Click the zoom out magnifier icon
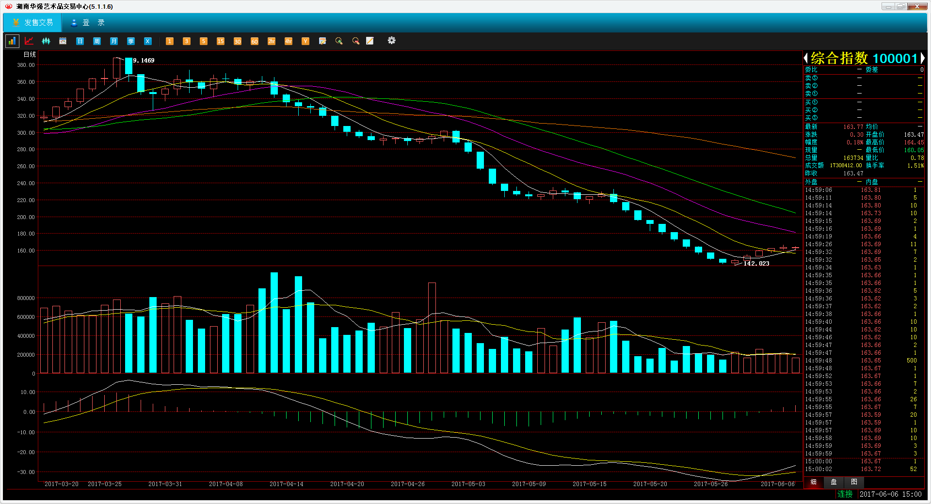Viewport: 931px width, 504px height. coord(356,41)
